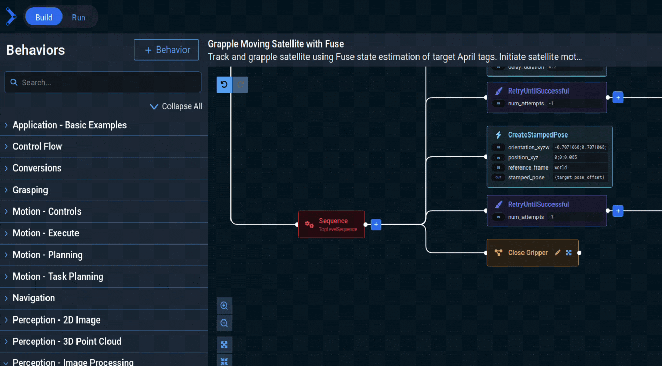Viewport: 662px width, 366px height.
Task: Select the Close Gripper subtree node
Action: [532, 253]
